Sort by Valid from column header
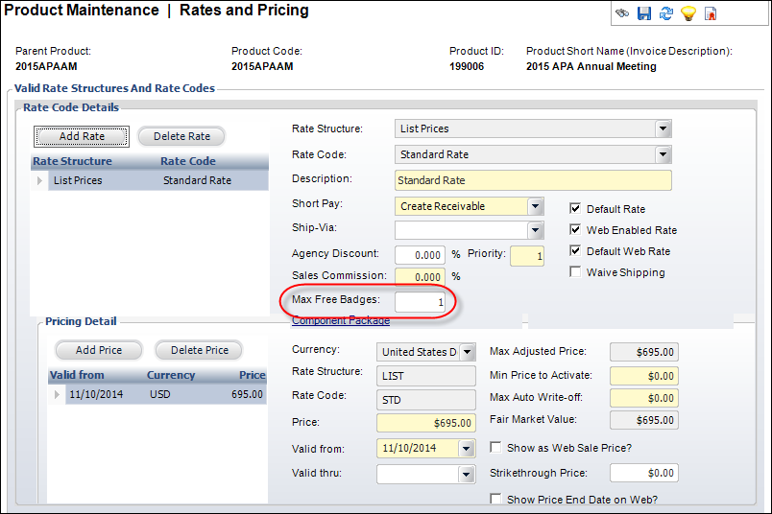The width and height of the screenshot is (772, 514). coord(77,375)
